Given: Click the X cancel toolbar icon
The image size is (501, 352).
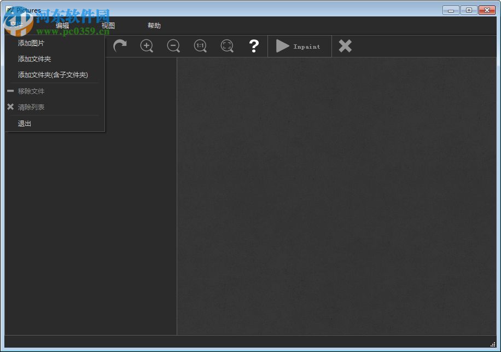Looking at the screenshot, I should [345, 46].
